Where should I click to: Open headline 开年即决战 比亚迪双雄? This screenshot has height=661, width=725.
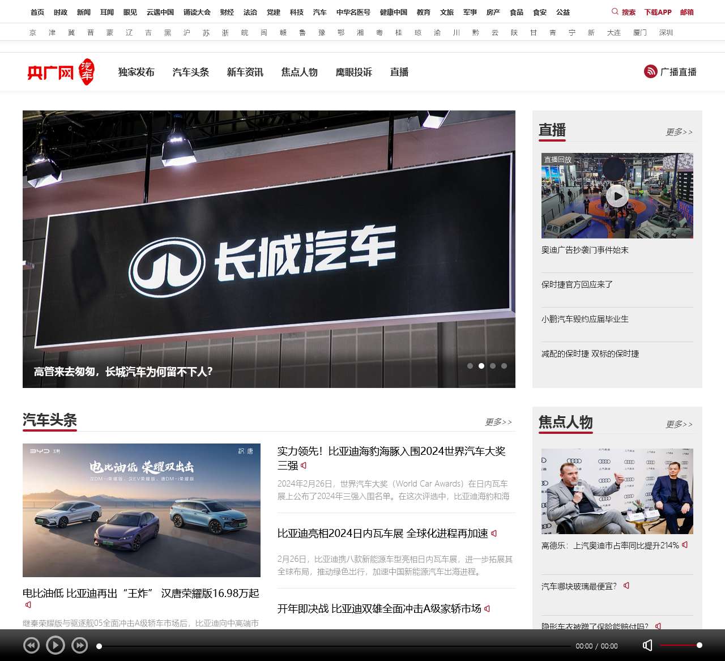point(379,609)
